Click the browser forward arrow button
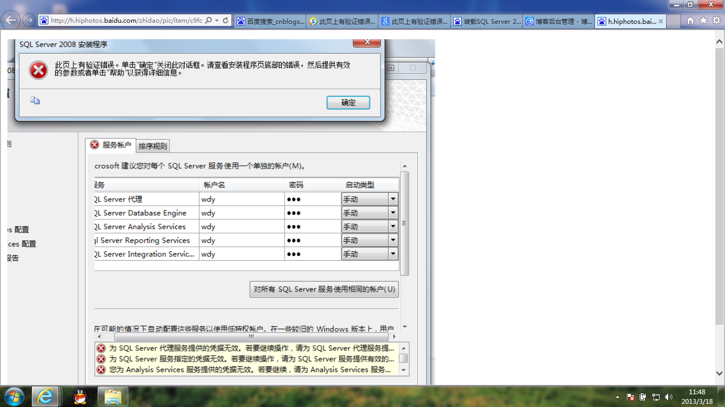Screen dimensions: 725x407 click(x=29, y=21)
